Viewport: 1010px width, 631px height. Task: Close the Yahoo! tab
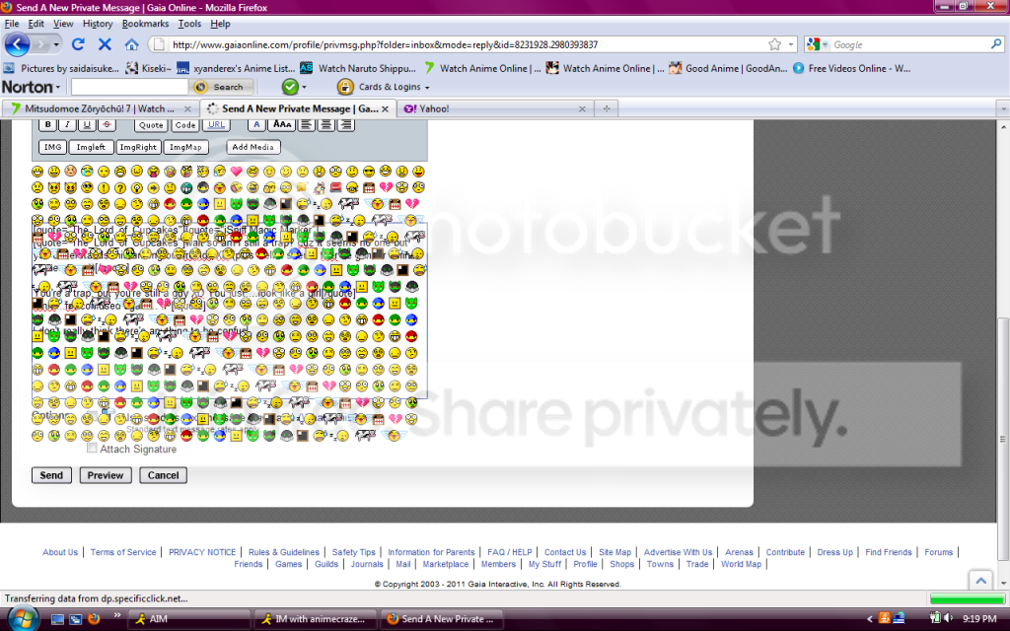[x=582, y=108]
